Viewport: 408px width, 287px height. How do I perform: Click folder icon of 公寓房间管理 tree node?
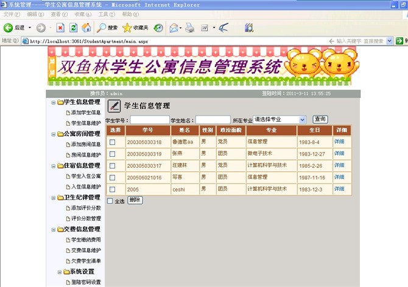pos(60,134)
